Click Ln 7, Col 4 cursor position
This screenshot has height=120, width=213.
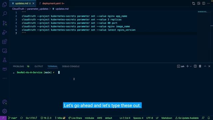tap(125, 118)
